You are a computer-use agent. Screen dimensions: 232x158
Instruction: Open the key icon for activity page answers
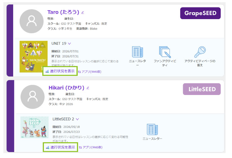[200, 52]
